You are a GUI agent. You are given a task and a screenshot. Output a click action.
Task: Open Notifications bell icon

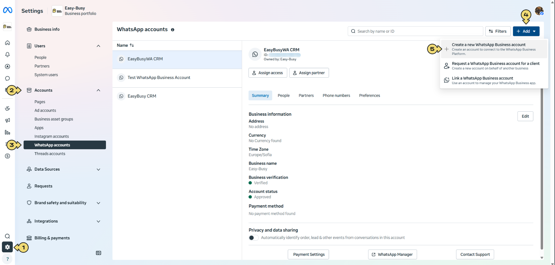(8, 55)
